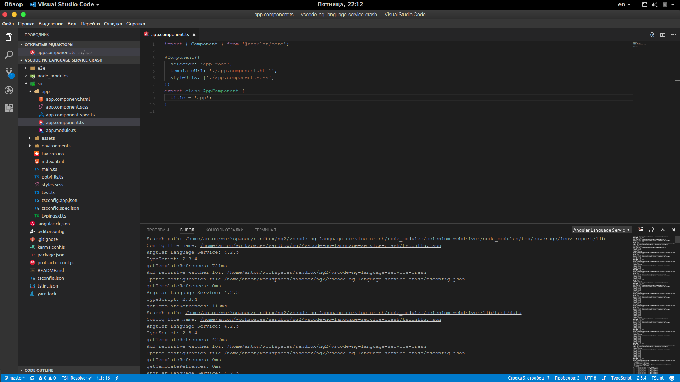Screen dimensions: 680x382
Task: Open the Перейти menu
Action: point(90,24)
